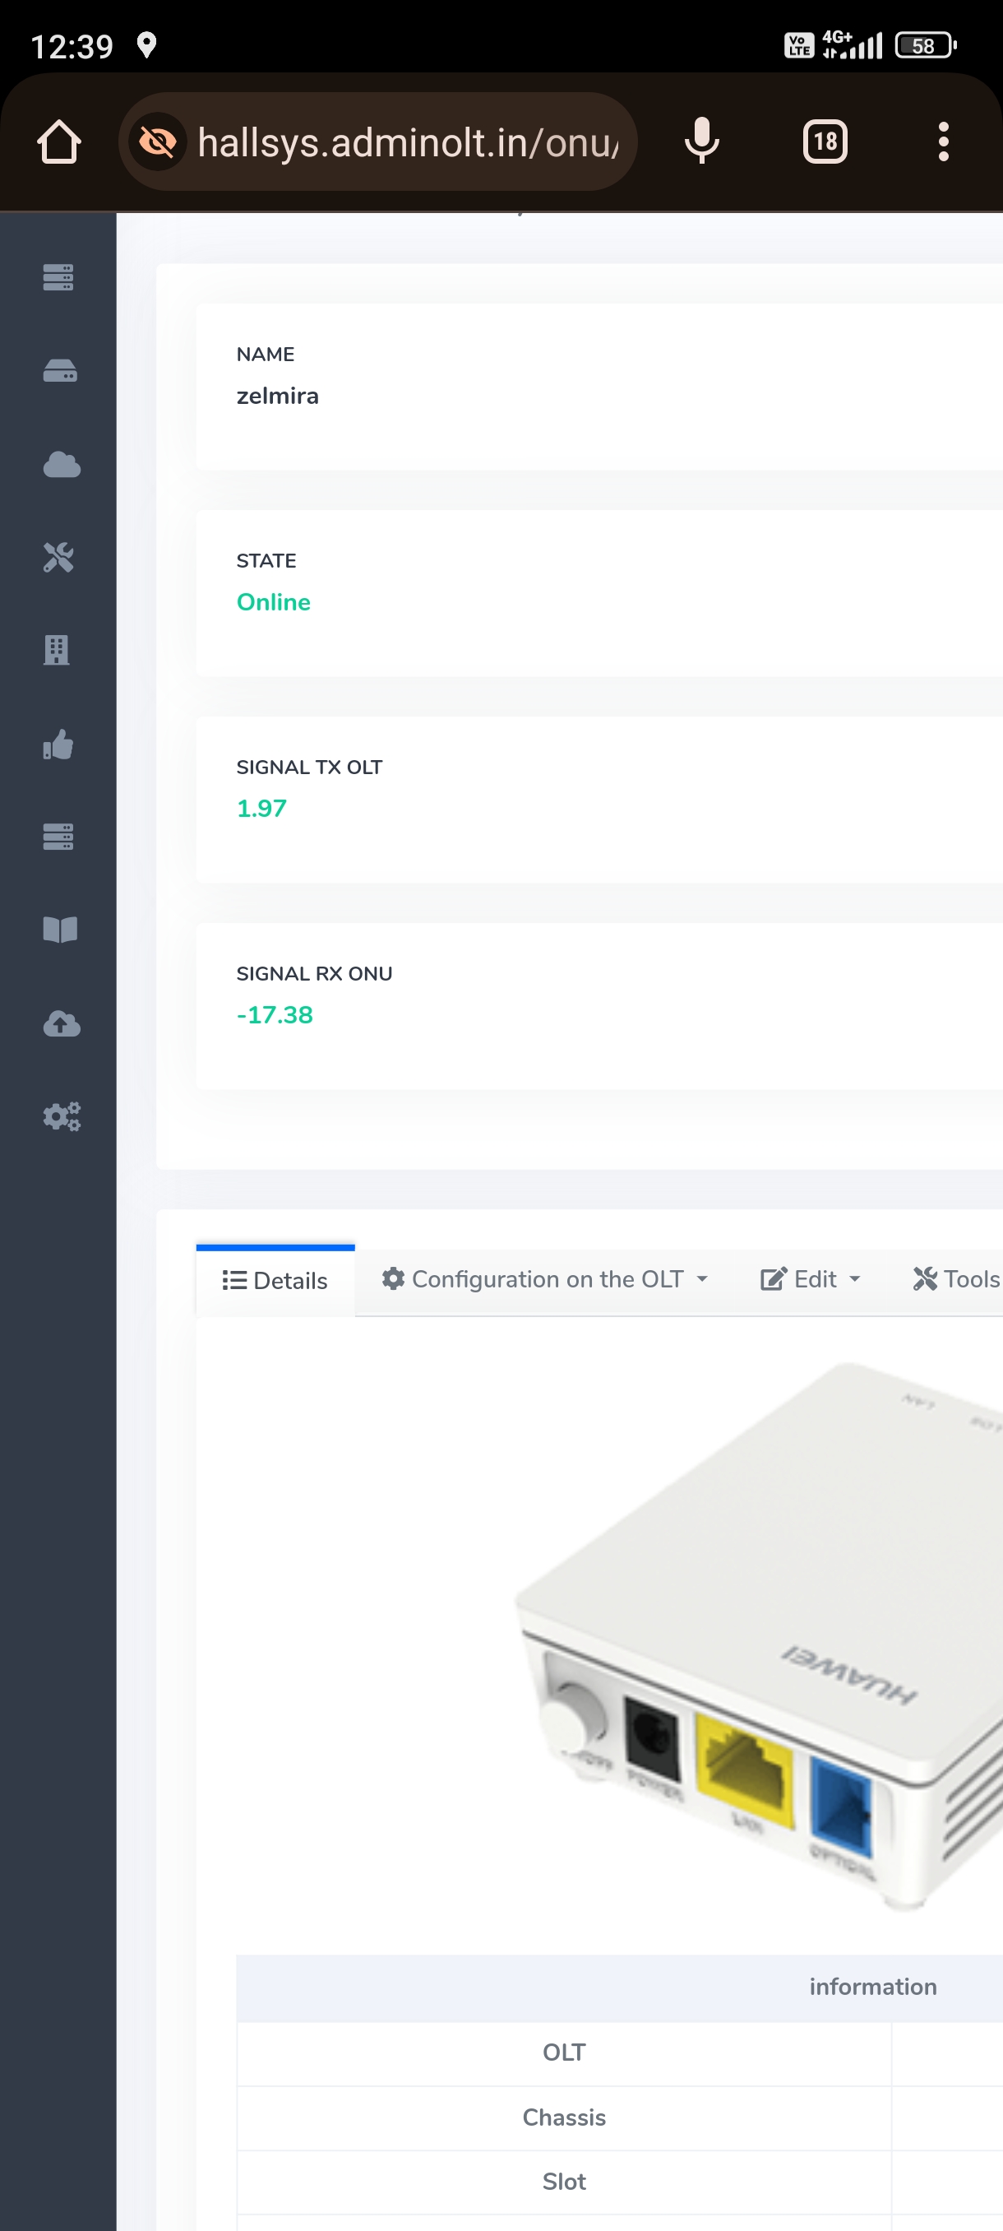The image size is (1003, 2231).
Task: Open the browser three-dot menu
Action: (942, 142)
